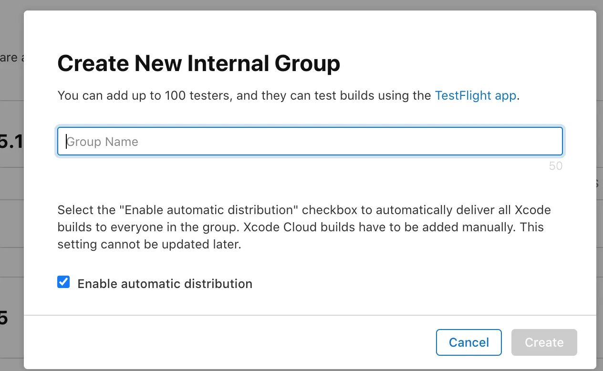Image resolution: width=603 pixels, height=371 pixels.
Task: Uncheck the Enable automatic distribution checkbox
Action: point(63,282)
